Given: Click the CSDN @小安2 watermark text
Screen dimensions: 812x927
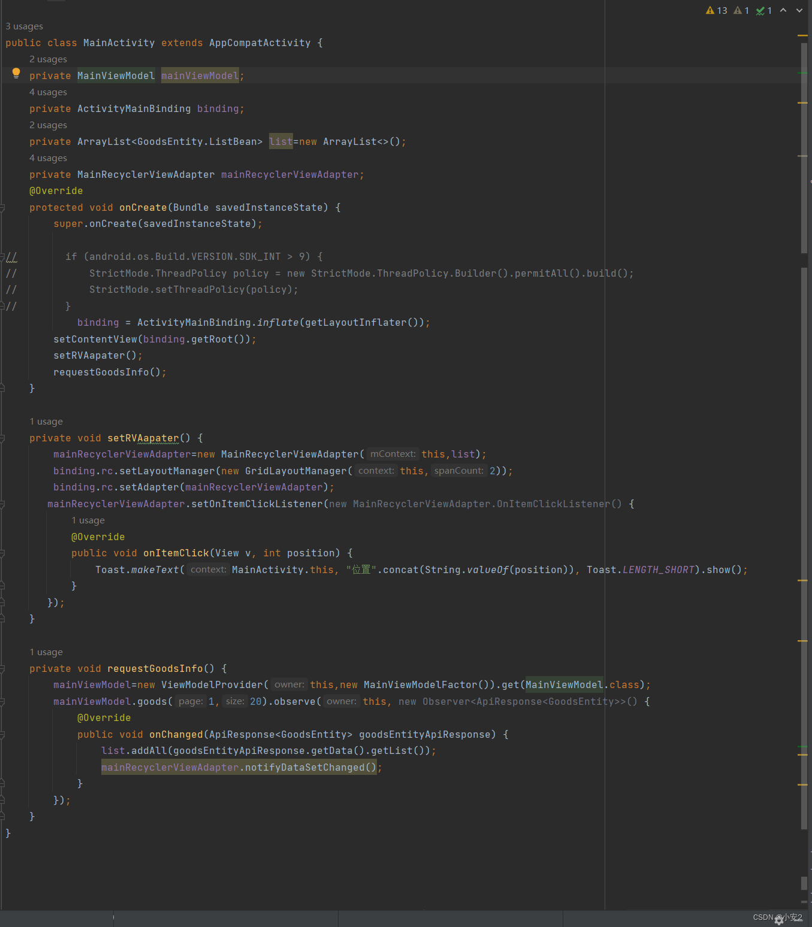Looking at the screenshot, I should pos(776,917).
